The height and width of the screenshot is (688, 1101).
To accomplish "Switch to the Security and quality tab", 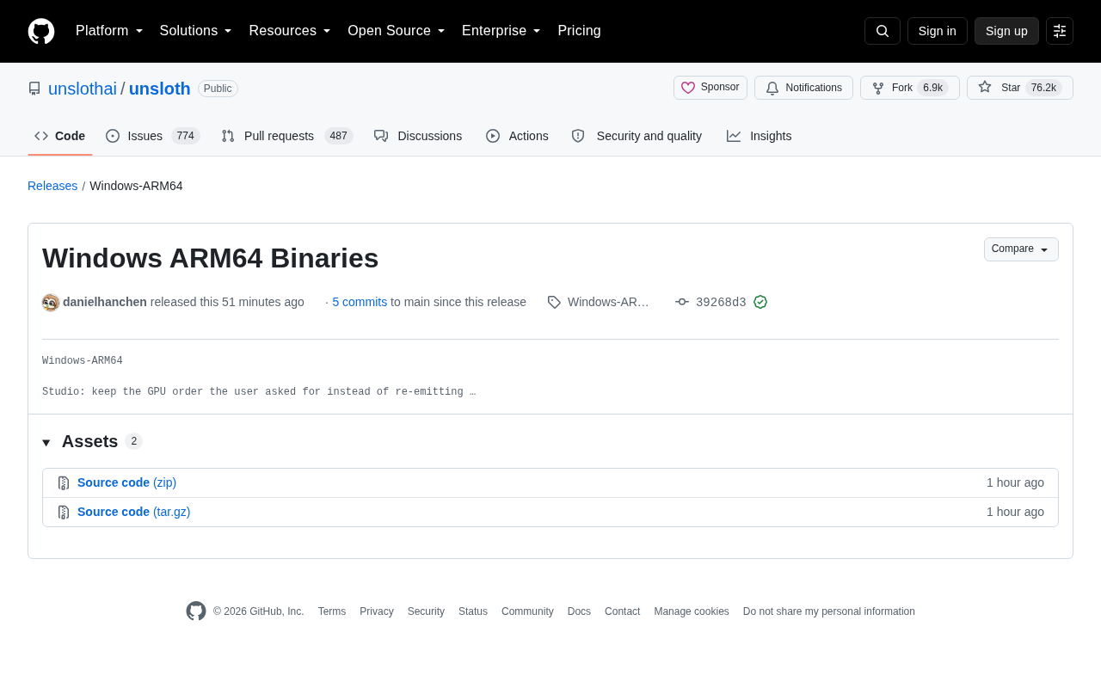I will click(x=637, y=136).
